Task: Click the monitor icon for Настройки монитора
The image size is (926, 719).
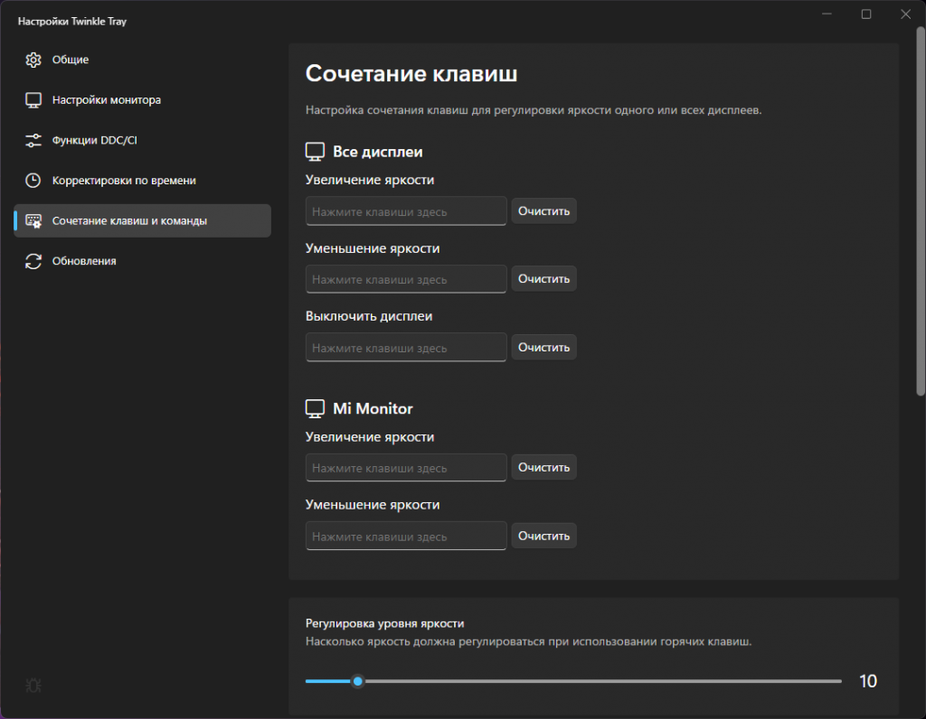Action: [33, 100]
